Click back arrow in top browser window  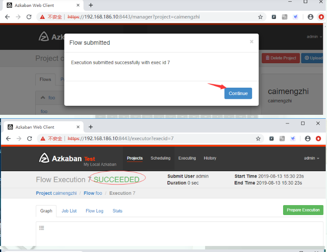click(7, 17)
